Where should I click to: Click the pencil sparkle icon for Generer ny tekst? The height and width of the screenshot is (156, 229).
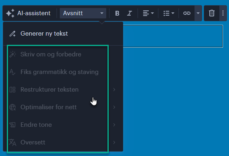(x=12, y=34)
